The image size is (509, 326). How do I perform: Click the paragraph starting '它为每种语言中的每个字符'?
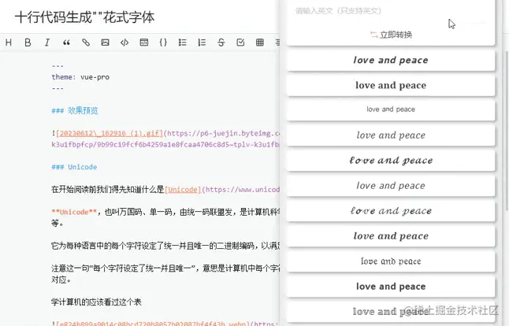[x=165, y=246]
